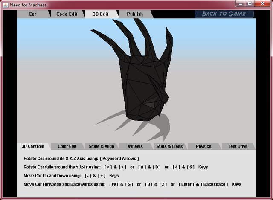
Task: Switch to Scale & Align sub-tab
Action: (x=101, y=146)
